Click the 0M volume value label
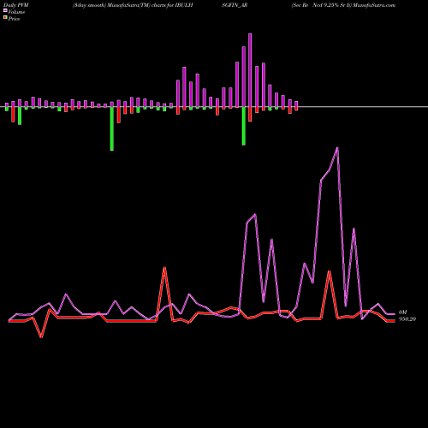This screenshot has height=428, width=428. pyautogui.click(x=402, y=312)
